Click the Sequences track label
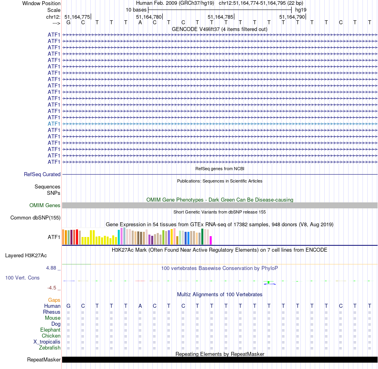 tap(47, 186)
